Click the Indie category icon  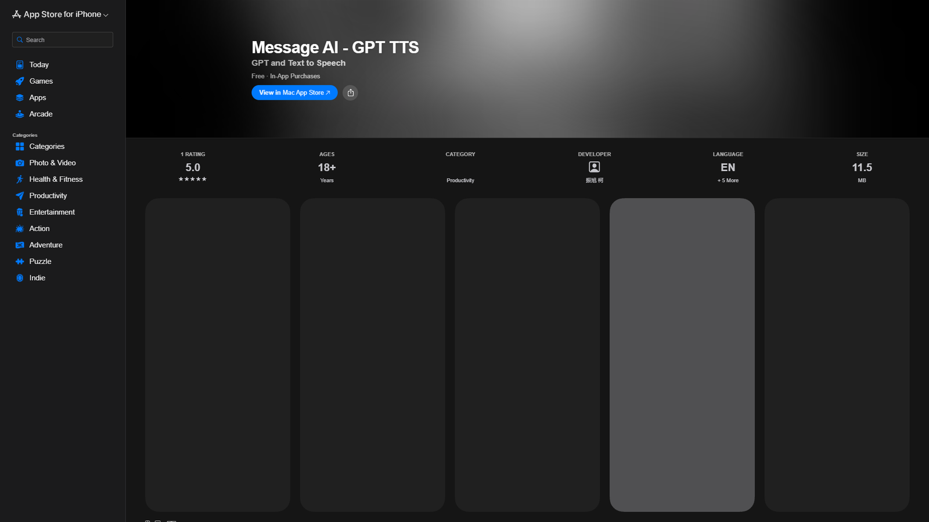tap(20, 278)
